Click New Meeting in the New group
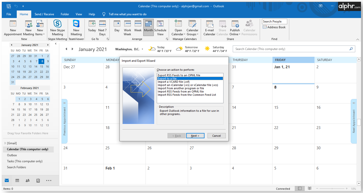 coord(28,28)
